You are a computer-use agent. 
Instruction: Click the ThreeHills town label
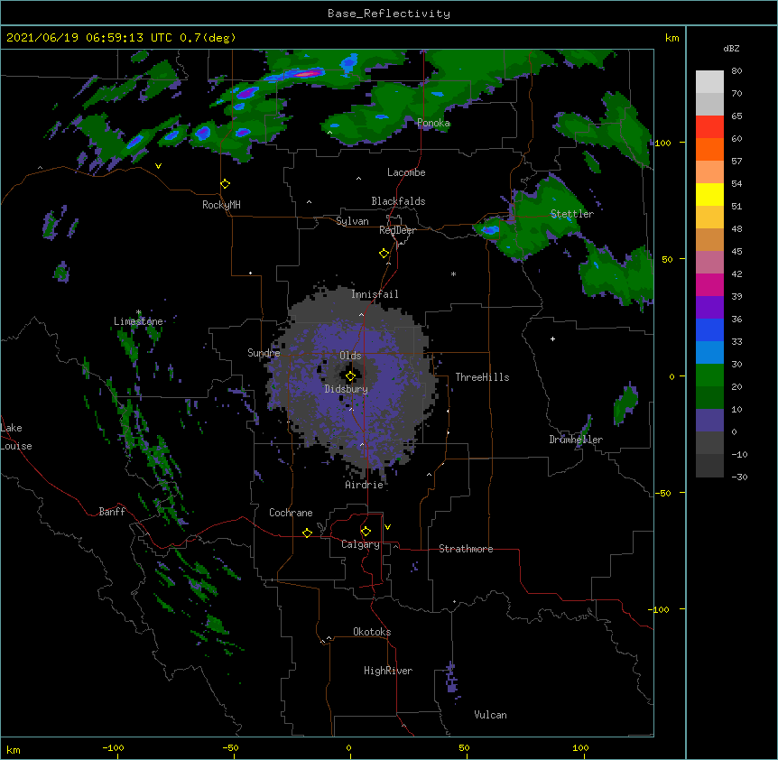(x=482, y=377)
